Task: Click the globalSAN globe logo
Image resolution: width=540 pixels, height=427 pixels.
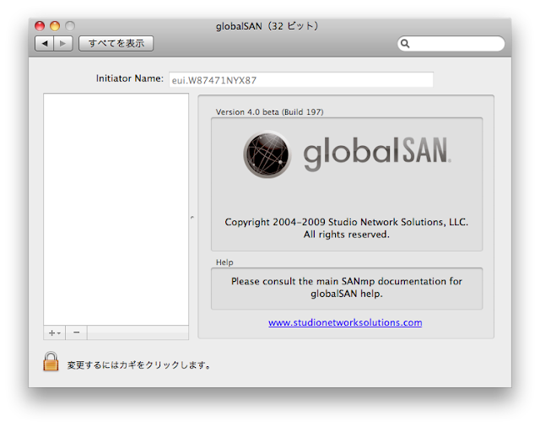Action: (267, 154)
